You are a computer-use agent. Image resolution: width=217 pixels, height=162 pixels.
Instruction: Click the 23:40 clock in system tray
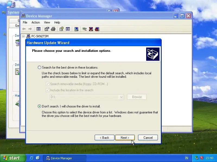tap(209, 158)
